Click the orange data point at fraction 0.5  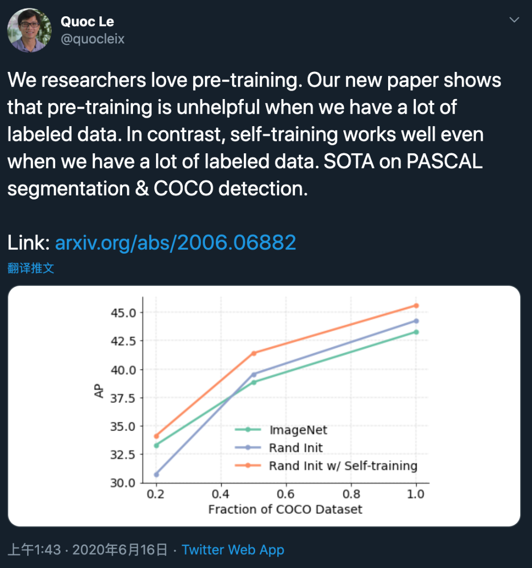pos(254,353)
